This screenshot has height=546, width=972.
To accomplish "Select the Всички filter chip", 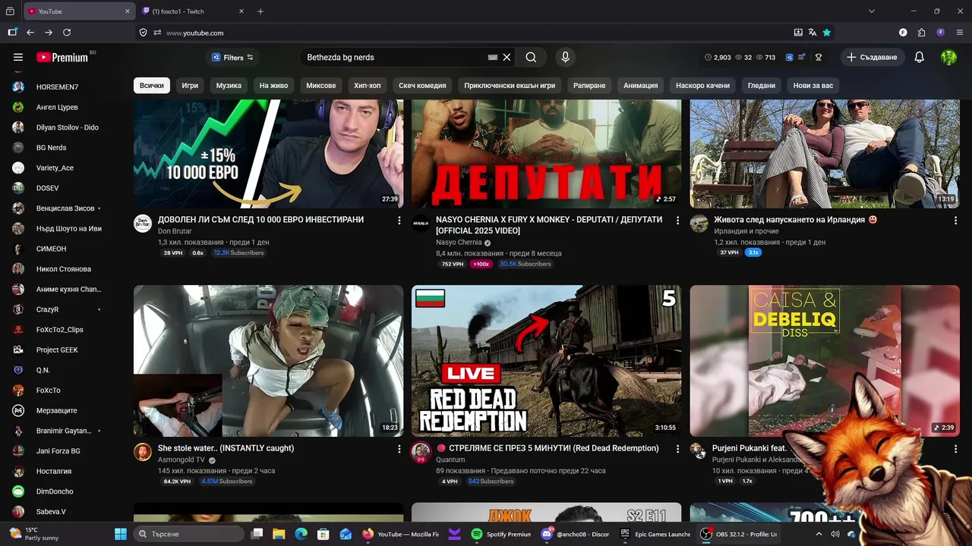I will (x=152, y=86).
